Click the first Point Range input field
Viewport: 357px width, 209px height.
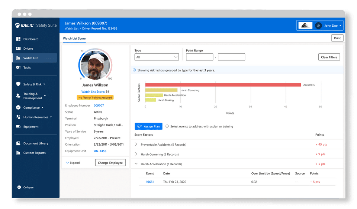click(199, 57)
